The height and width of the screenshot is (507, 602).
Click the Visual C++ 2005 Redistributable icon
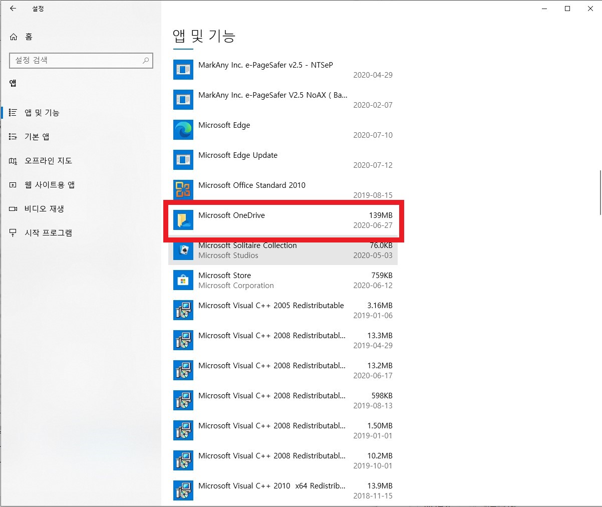tap(183, 310)
